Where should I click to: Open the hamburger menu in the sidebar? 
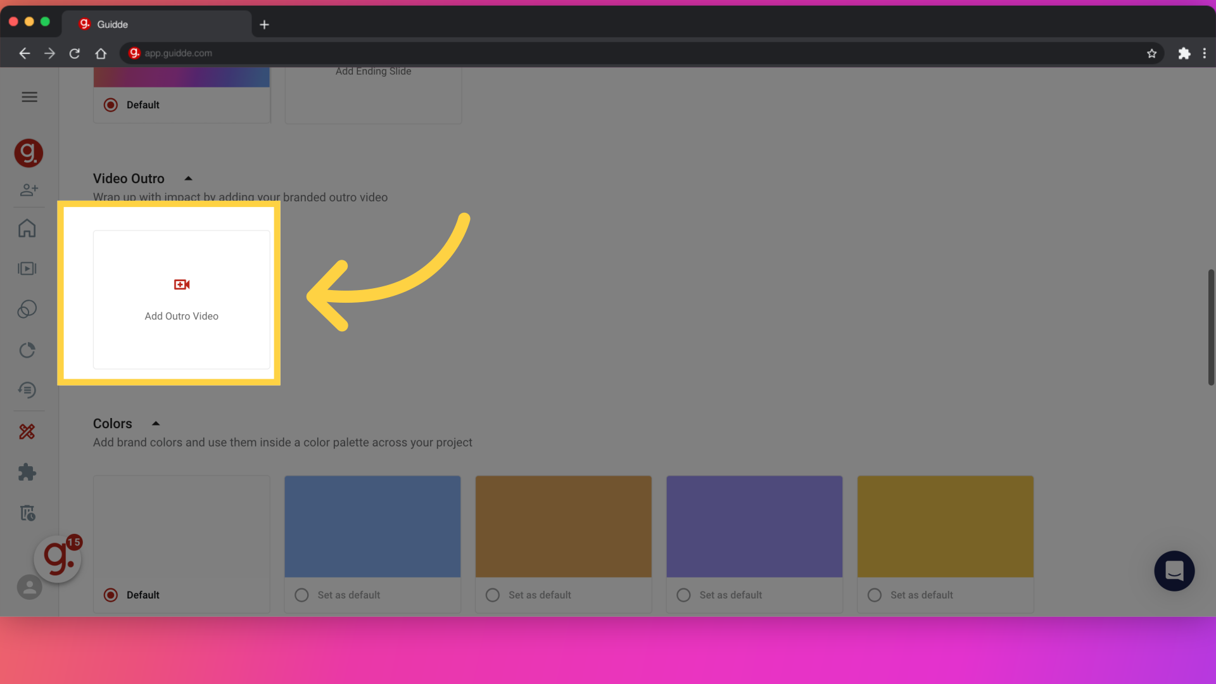click(29, 97)
